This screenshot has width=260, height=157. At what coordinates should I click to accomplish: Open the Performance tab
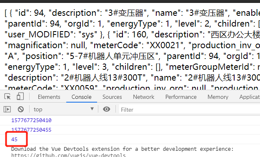pos(181,97)
